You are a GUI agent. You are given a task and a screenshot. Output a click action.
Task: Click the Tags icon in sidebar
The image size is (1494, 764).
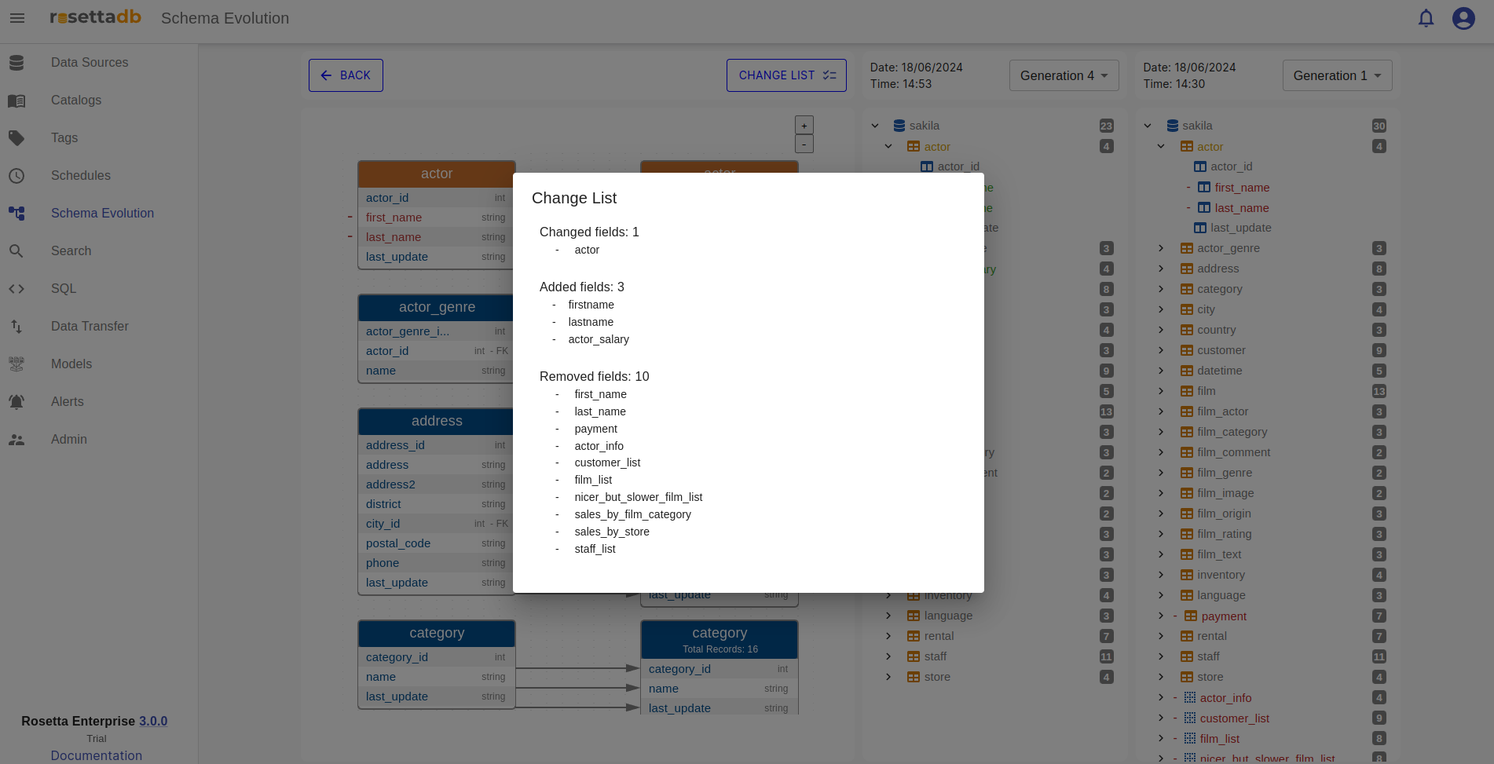coord(16,138)
